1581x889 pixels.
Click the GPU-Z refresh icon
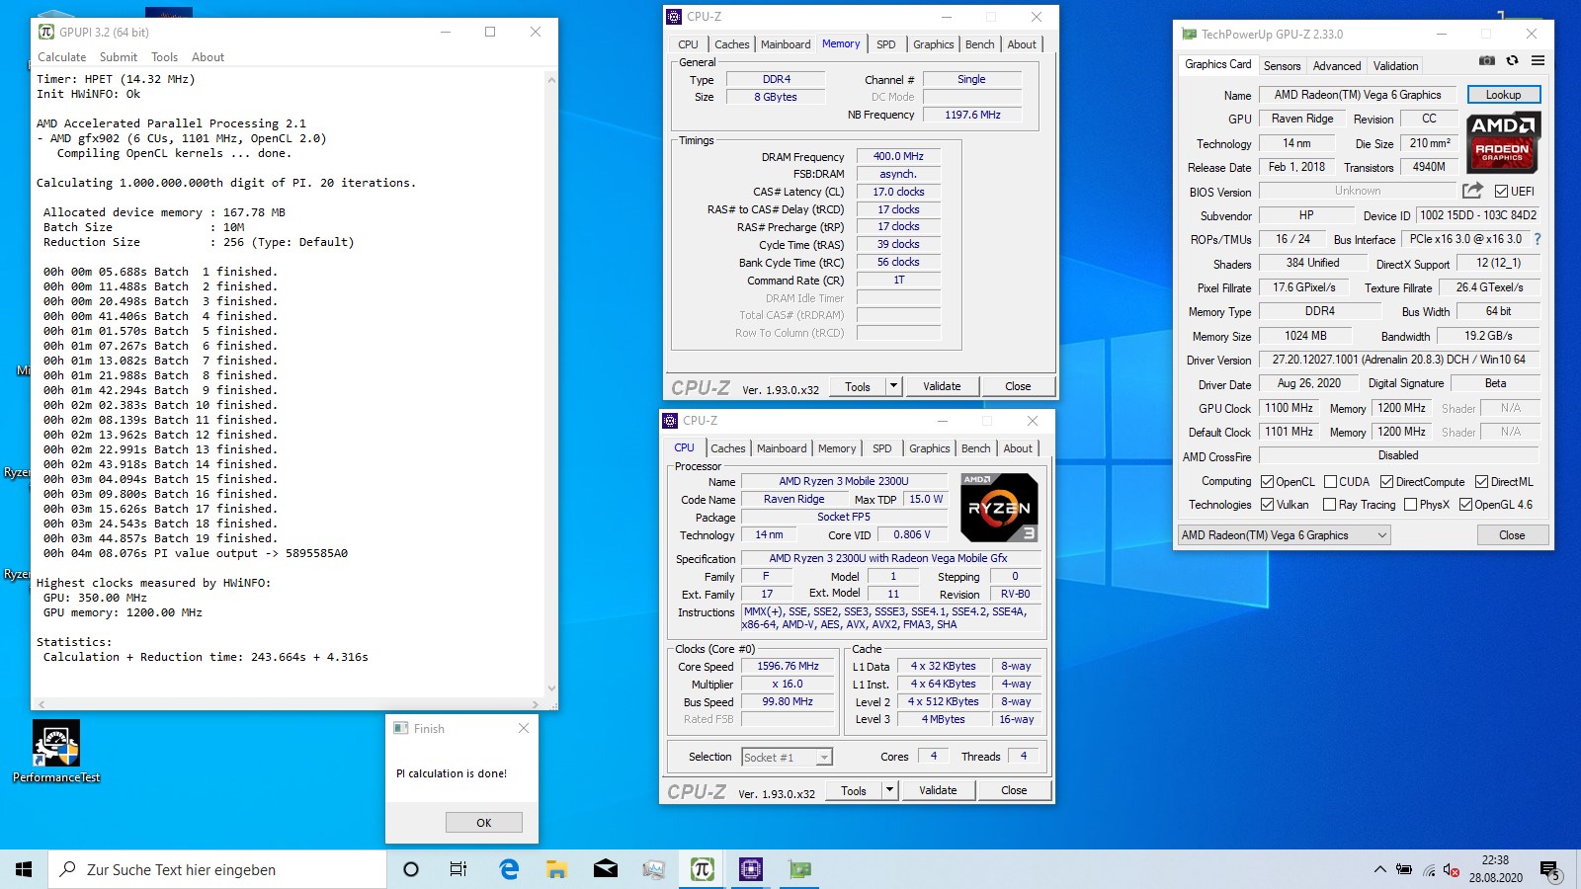click(x=1512, y=60)
